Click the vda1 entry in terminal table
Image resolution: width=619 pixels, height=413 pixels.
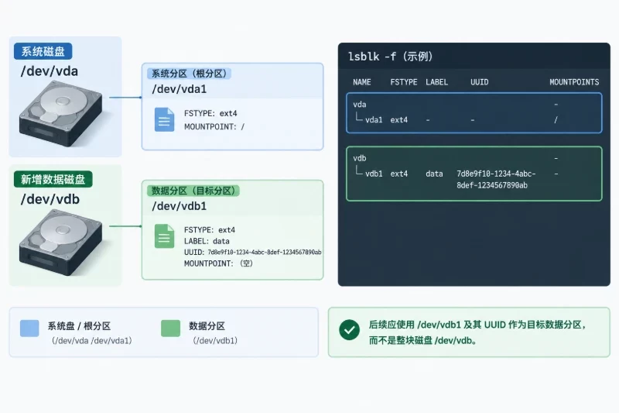point(374,120)
